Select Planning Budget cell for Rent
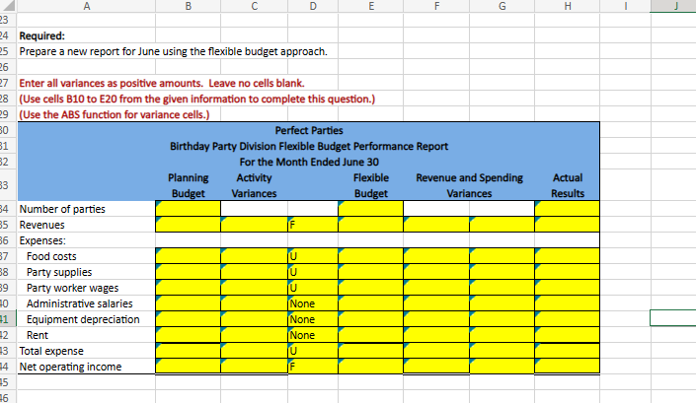The width and height of the screenshot is (696, 403). (x=189, y=335)
